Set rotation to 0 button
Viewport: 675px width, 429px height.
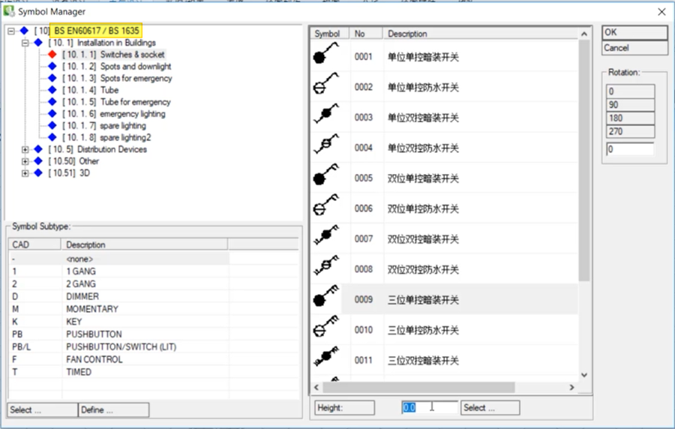click(x=631, y=91)
